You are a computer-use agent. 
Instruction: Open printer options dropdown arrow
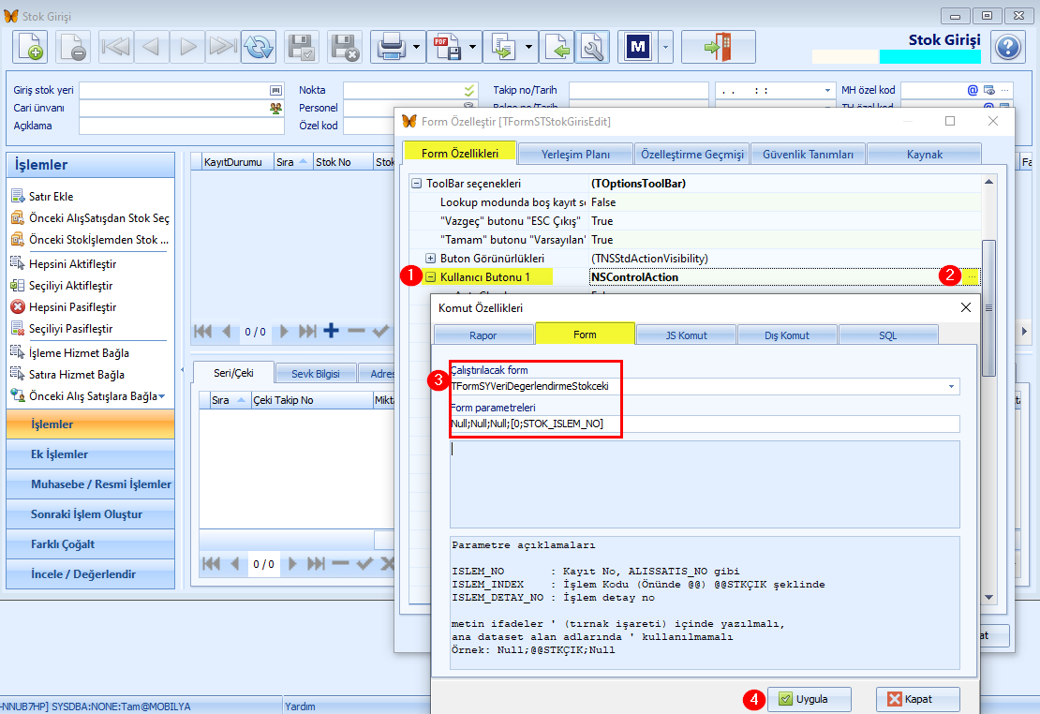(417, 47)
